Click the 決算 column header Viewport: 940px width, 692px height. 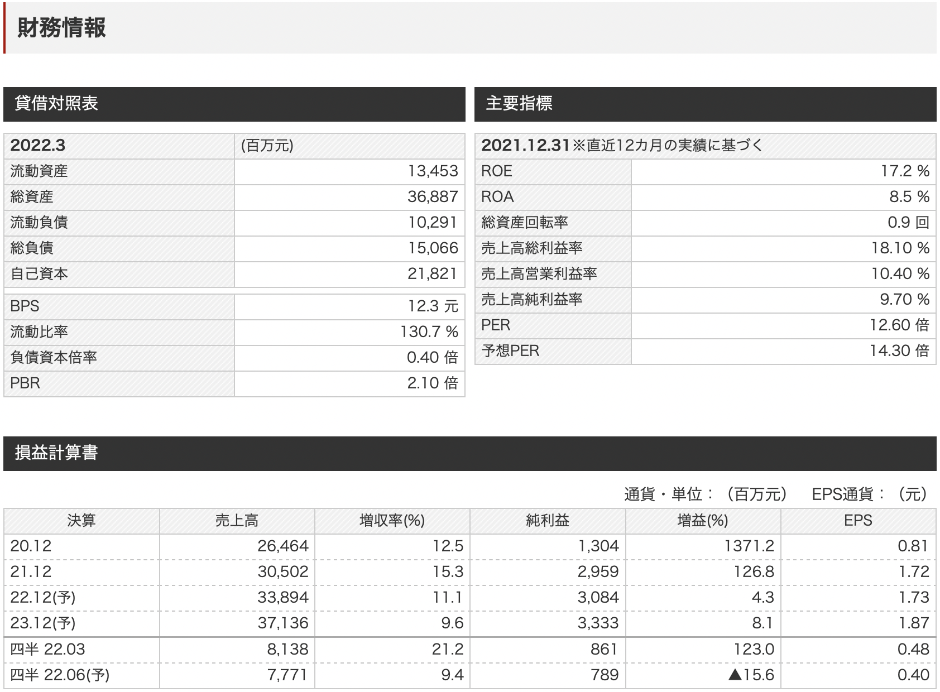(x=81, y=521)
